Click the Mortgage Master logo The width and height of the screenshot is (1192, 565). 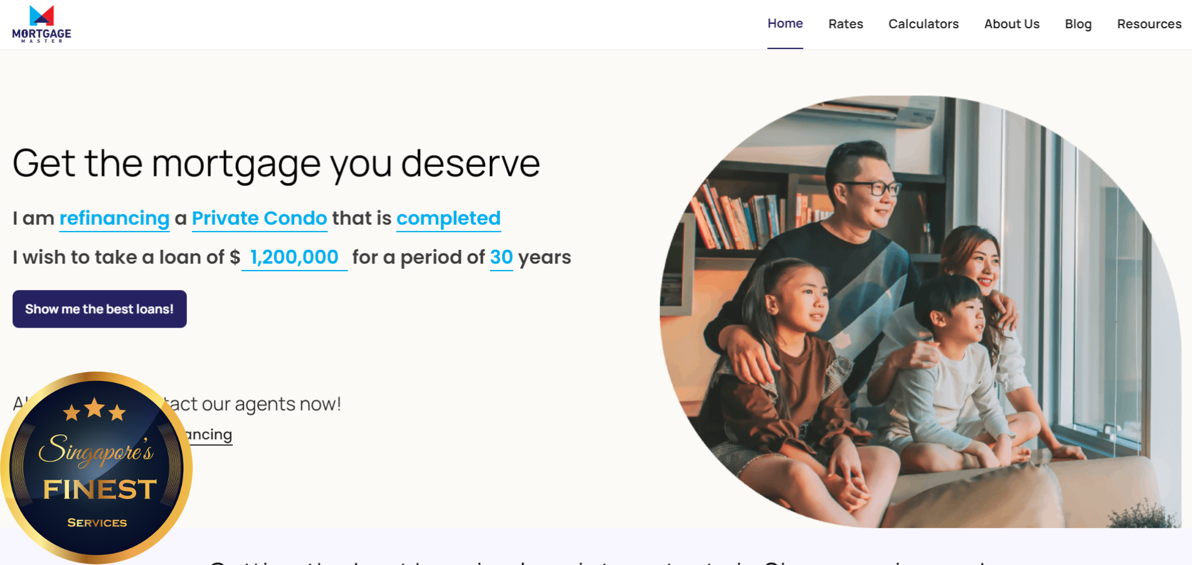pos(41,24)
